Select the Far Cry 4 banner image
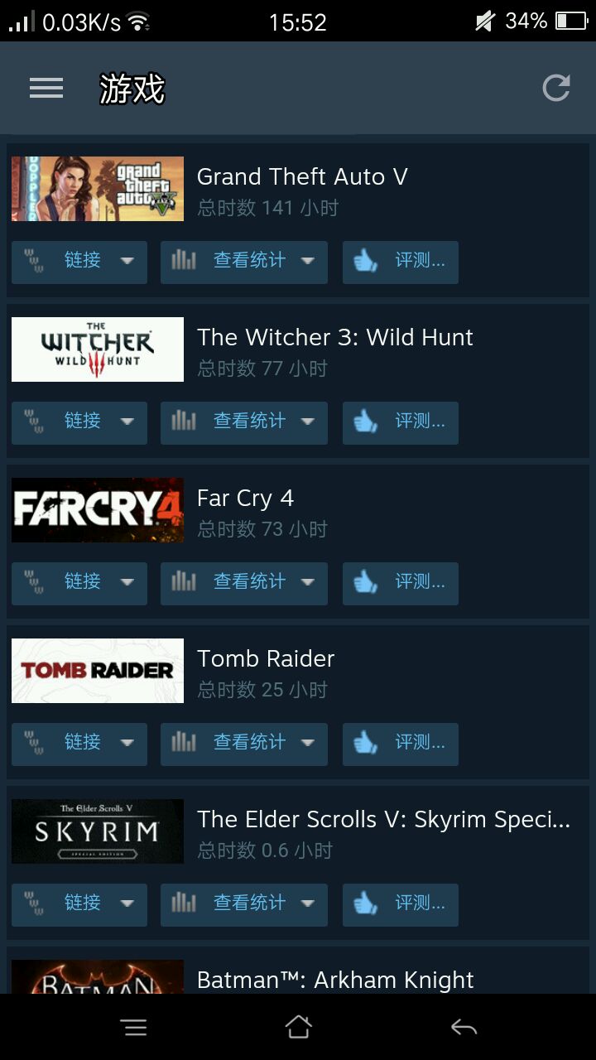The width and height of the screenshot is (596, 1060). pyautogui.click(x=98, y=510)
